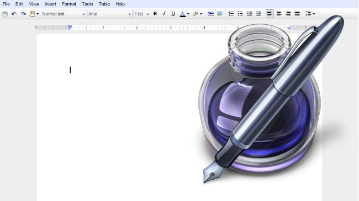The height and width of the screenshot is (201, 359).
Task: Select Right align
Action: [288, 14]
